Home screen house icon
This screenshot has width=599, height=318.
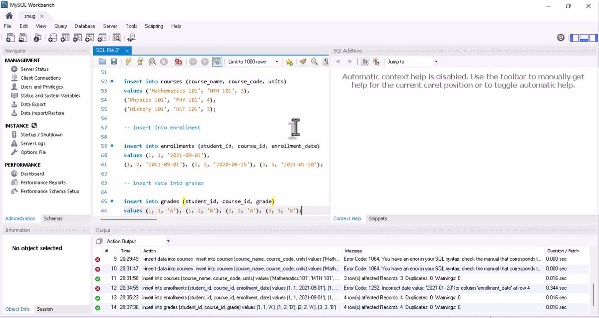click(9, 16)
